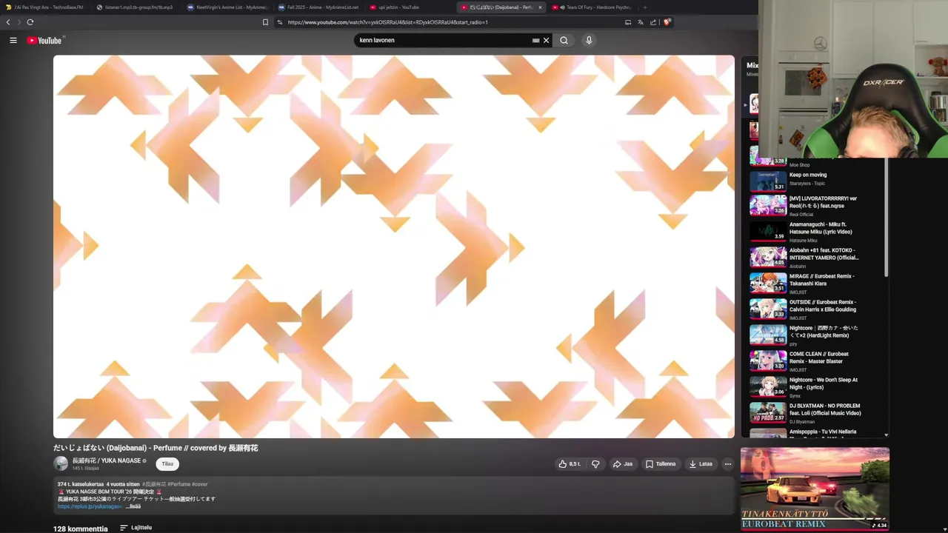Open the Tinakenkätyttö Eurobeat Remix thumbnail
This screenshot has height=533, width=948.
[815, 489]
